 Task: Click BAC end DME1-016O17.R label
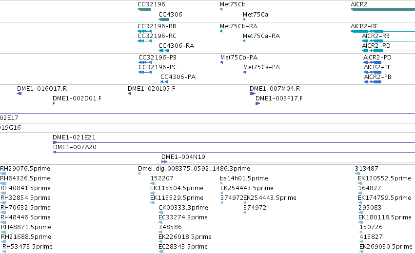click(42, 88)
